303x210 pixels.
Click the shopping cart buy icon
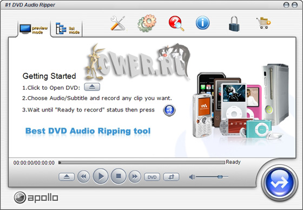coord(264,23)
